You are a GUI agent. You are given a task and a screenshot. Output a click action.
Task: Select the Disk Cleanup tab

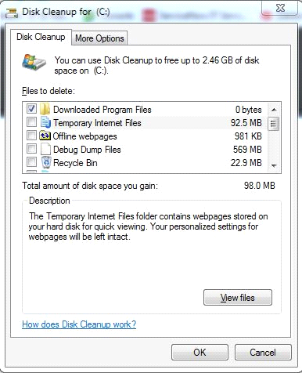point(41,37)
